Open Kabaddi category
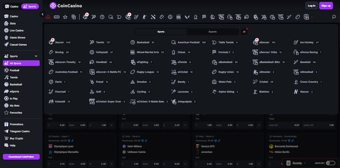 pyautogui.click(x=59, y=102)
